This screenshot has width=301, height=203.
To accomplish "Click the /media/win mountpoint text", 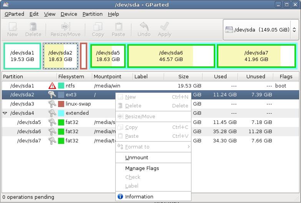I will coord(107,86).
